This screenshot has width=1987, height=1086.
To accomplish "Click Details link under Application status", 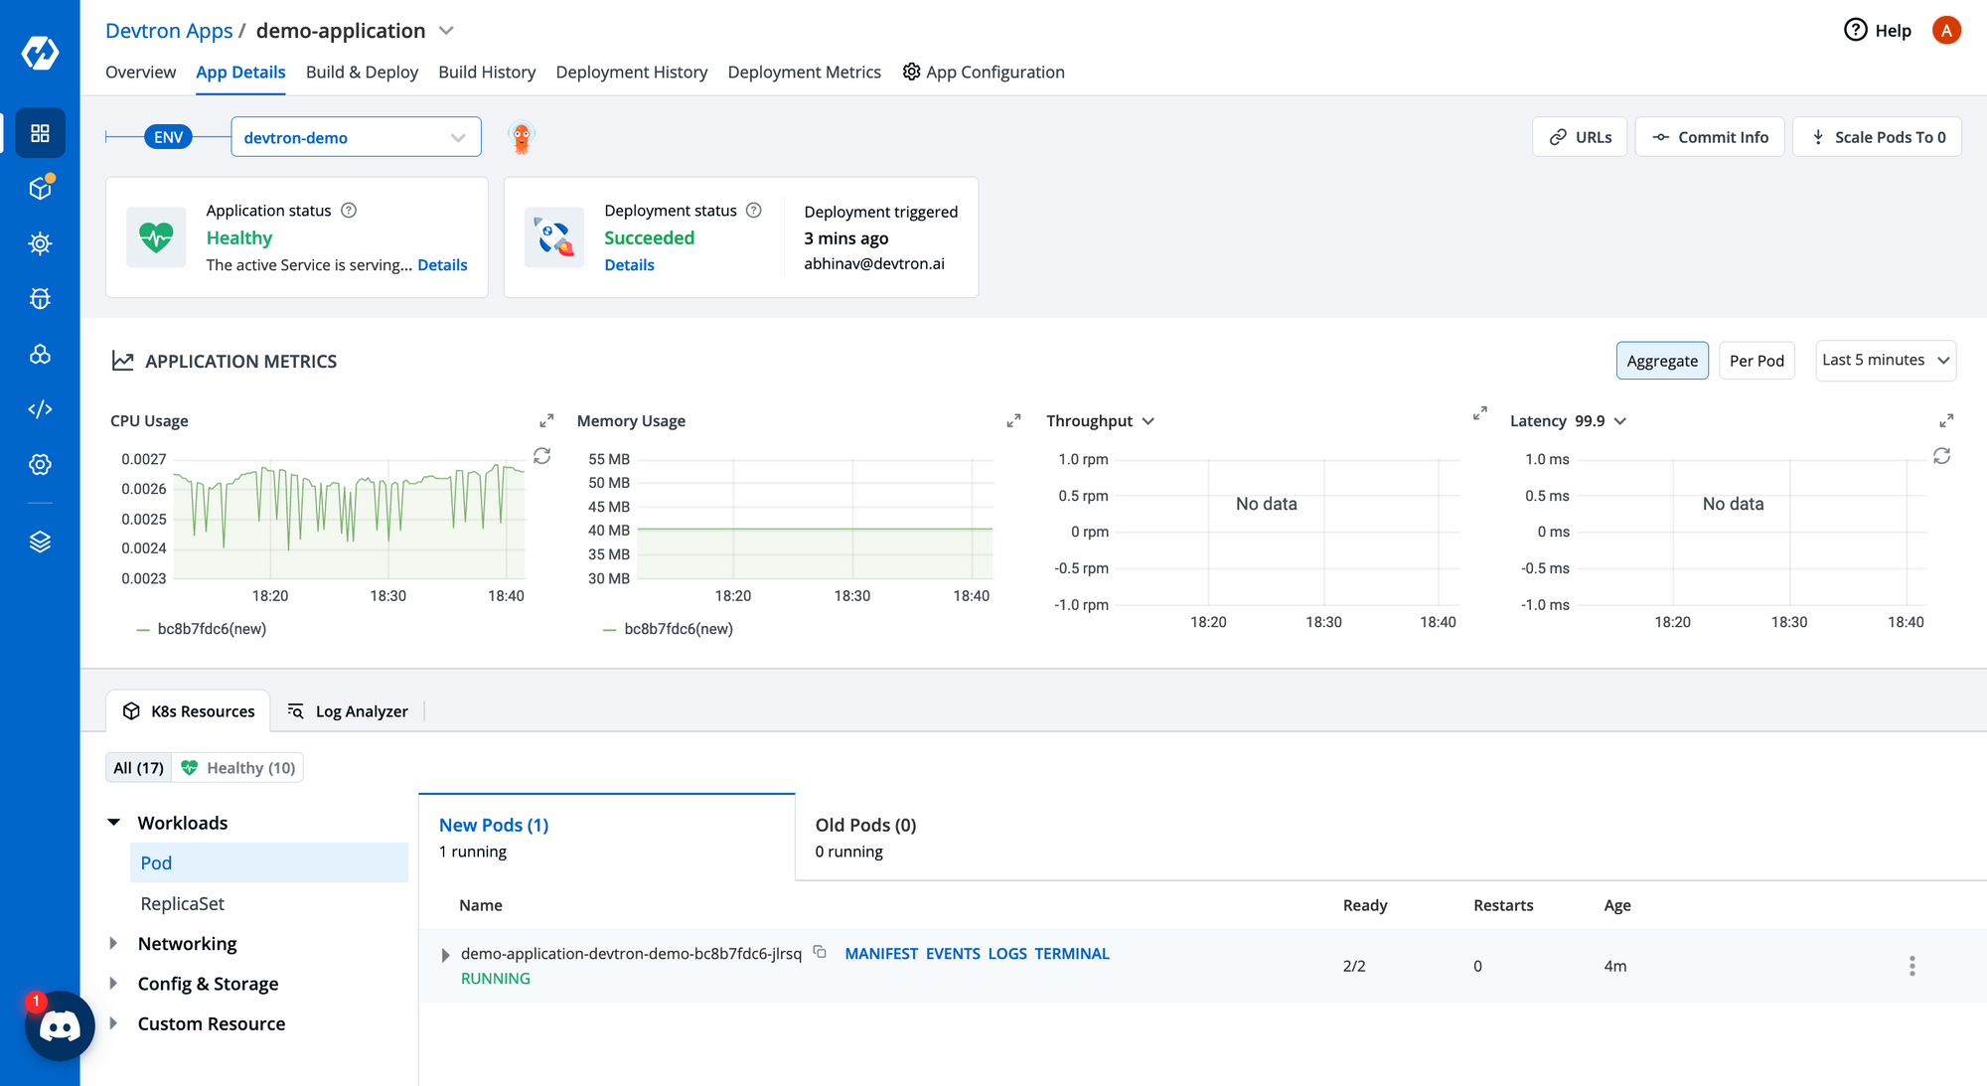I will (x=441, y=263).
